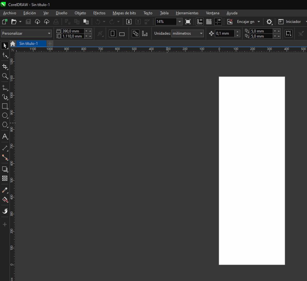The height and width of the screenshot is (281, 307).
Task: Click the Encajar en button
Action: [x=245, y=22]
